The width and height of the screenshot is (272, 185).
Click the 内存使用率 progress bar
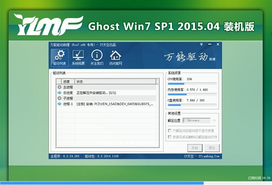(x=192, y=94)
